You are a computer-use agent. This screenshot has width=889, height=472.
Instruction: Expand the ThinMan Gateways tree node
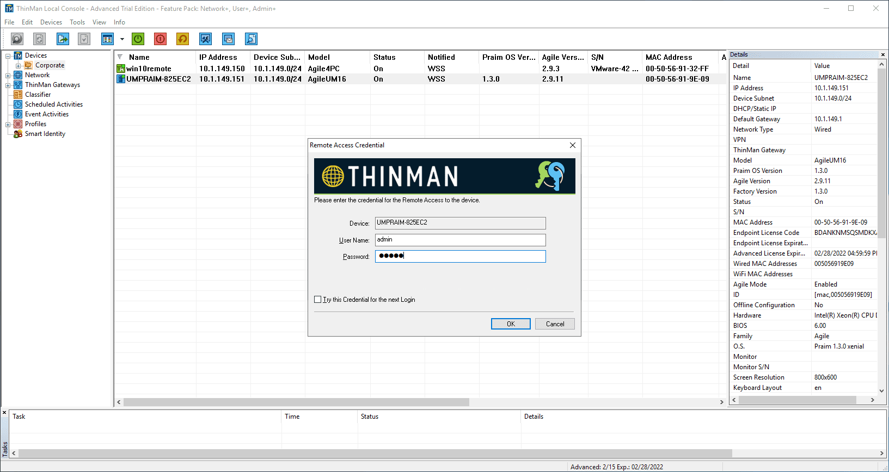click(x=8, y=85)
